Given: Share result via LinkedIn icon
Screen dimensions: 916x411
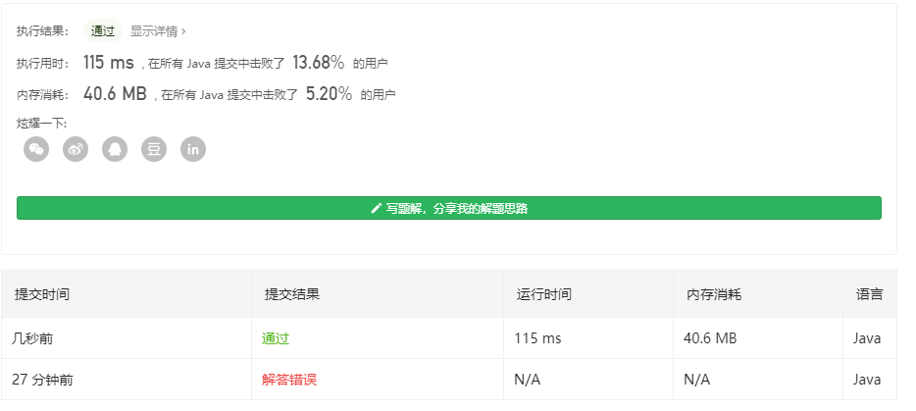Looking at the screenshot, I should 193,149.
